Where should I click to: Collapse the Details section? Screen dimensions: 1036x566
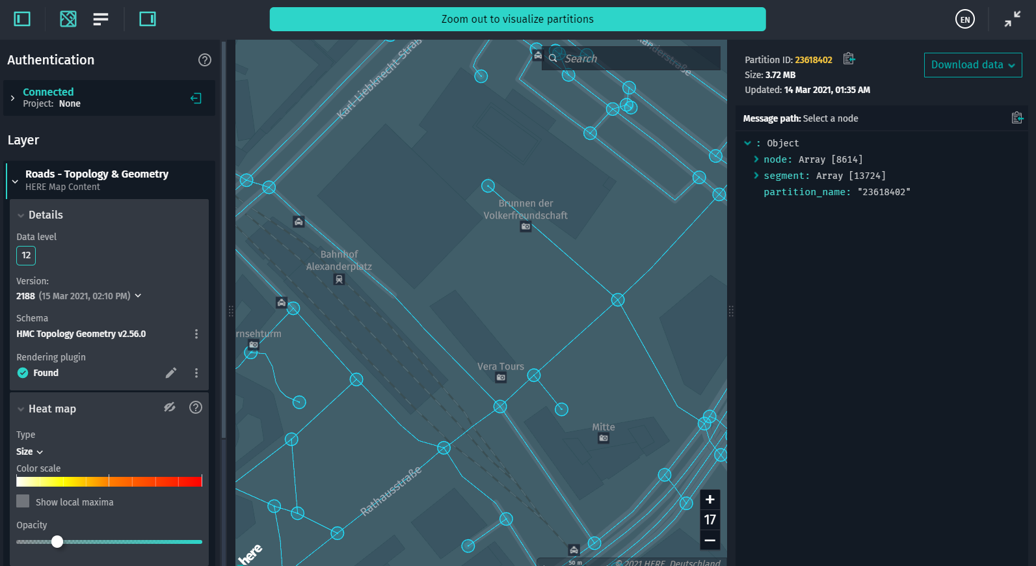click(21, 215)
